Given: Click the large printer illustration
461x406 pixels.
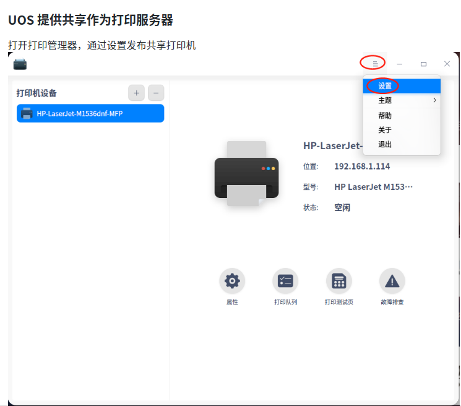Looking at the screenshot, I should (x=247, y=173).
